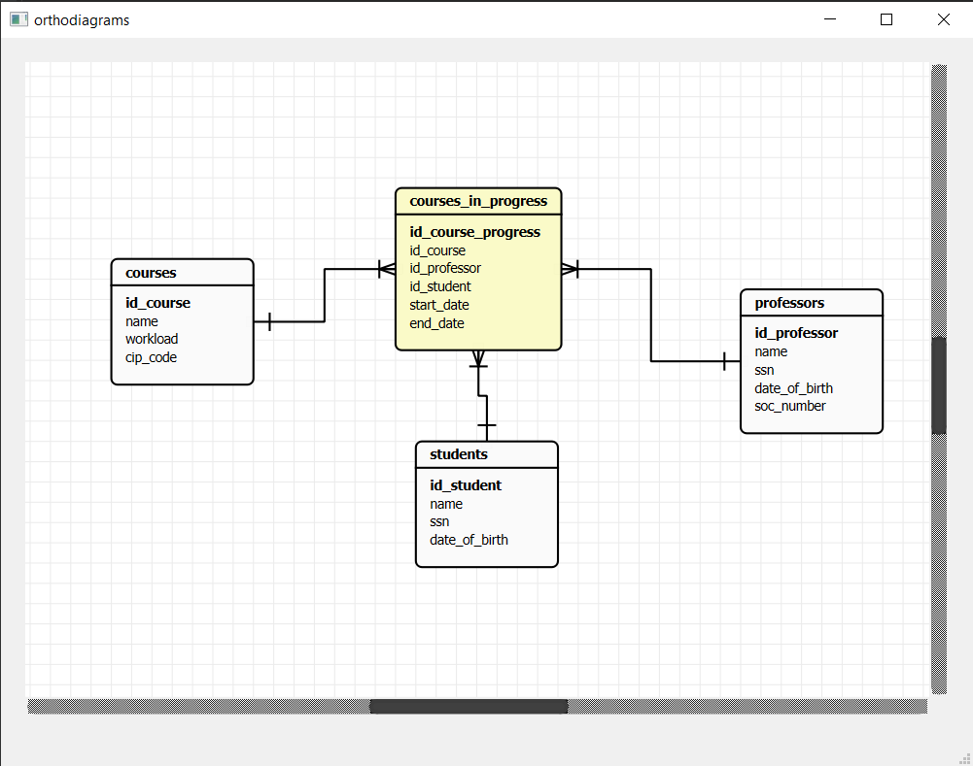Select the professors table header

click(x=789, y=303)
